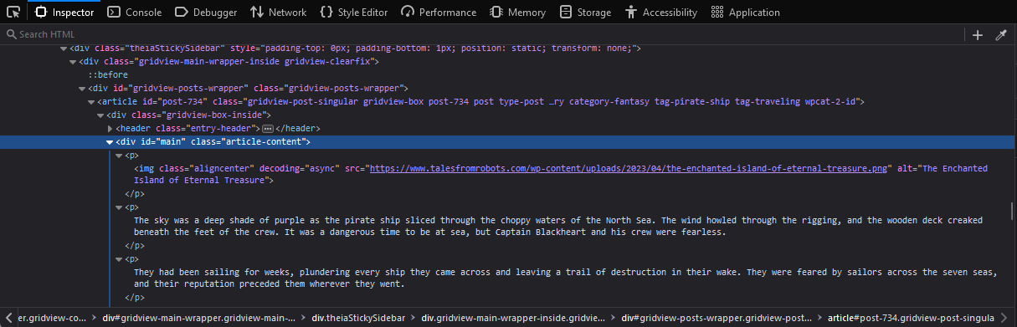Click the markup view vertical scrollbar

tap(1013, 210)
